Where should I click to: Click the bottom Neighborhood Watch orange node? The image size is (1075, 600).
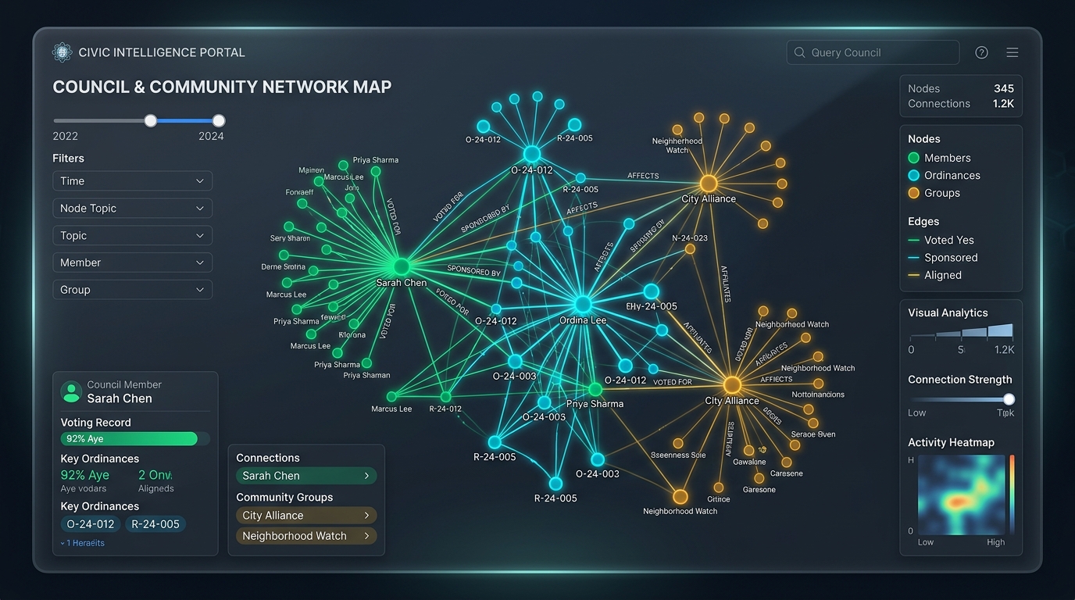[680, 497]
